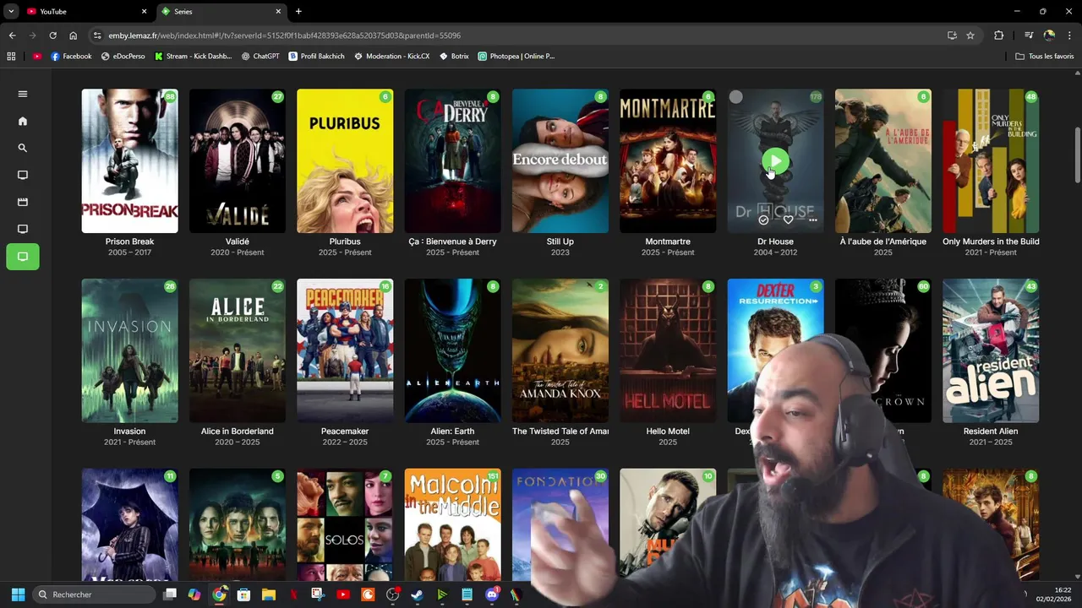1082x608 pixels.
Task: Open the Emby hamburger menu
Action: pos(23,94)
